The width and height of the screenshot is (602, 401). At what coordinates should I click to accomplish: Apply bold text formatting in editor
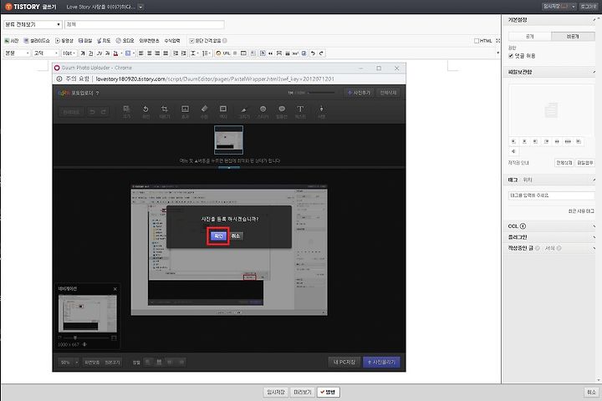(83, 53)
